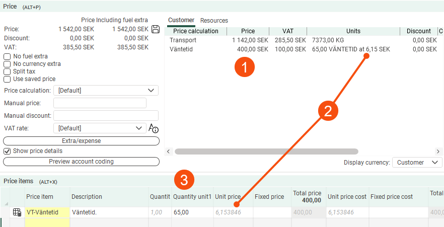Click the save price floppy disk icon
The height and width of the screenshot is (227, 444).
[x=156, y=29]
